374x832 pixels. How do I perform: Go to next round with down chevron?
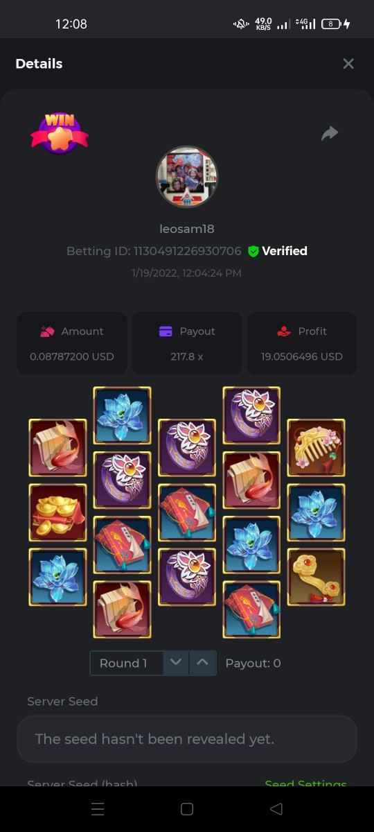coord(176,663)
